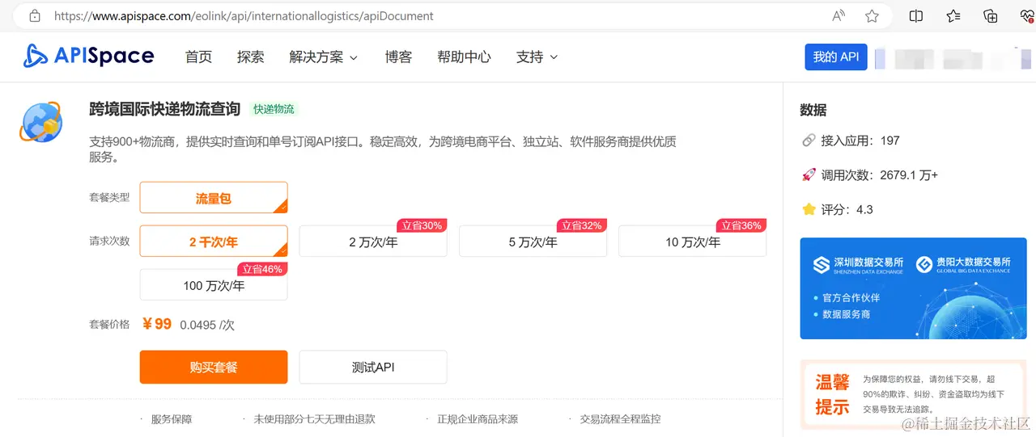The height and width of the screenshot is (437, 1036).
Task: Click the ¥99 package price
Action: [157, 324]
